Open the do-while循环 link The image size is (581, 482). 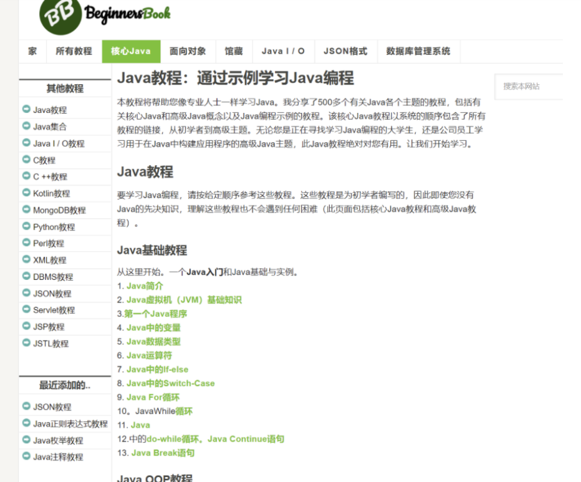coord(173,439)
